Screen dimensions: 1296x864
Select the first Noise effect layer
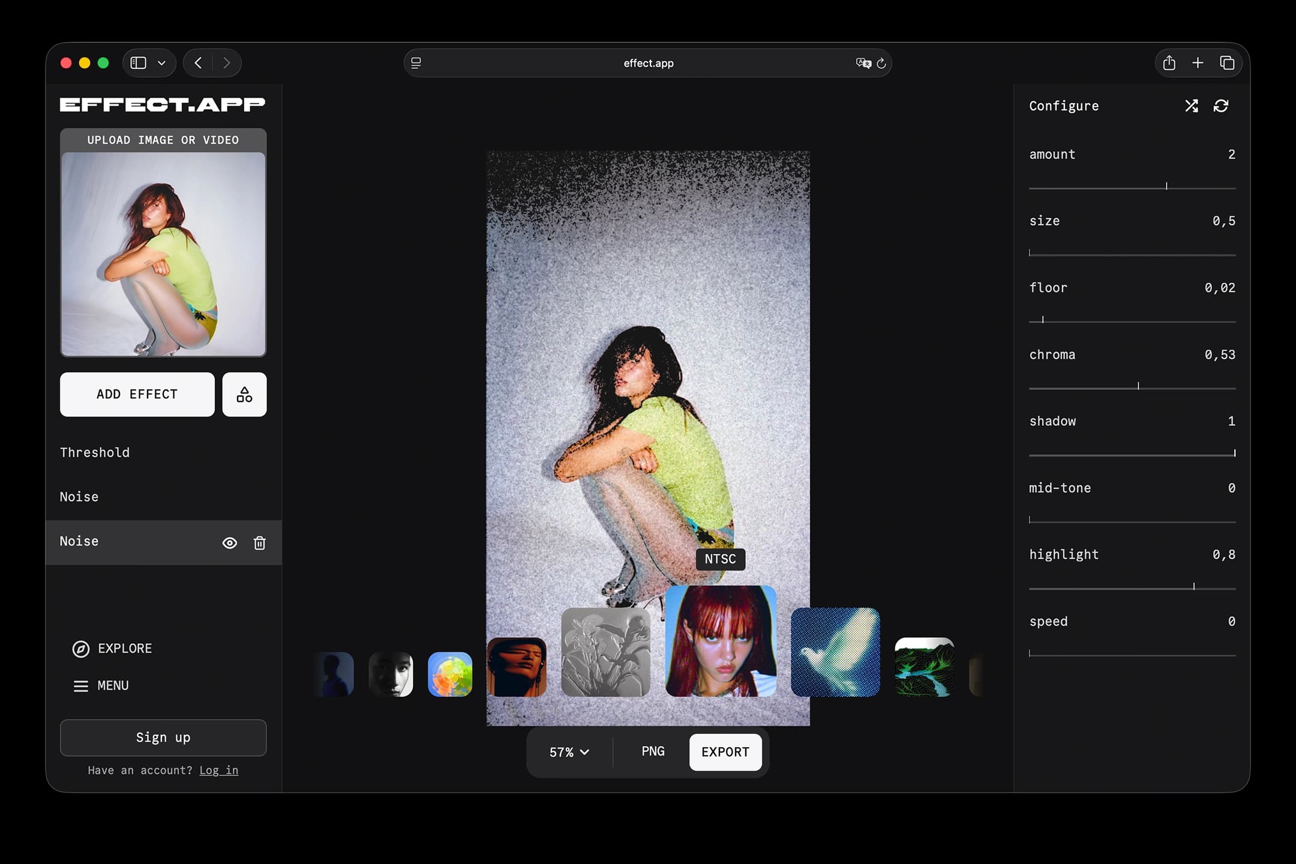(x=79, y=497)
